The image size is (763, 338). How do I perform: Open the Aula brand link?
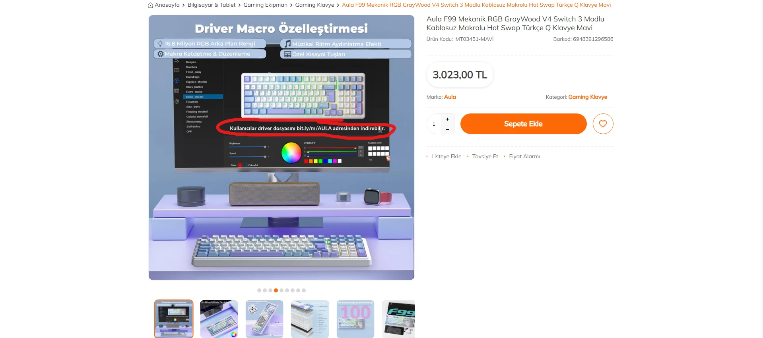point(450,97)
